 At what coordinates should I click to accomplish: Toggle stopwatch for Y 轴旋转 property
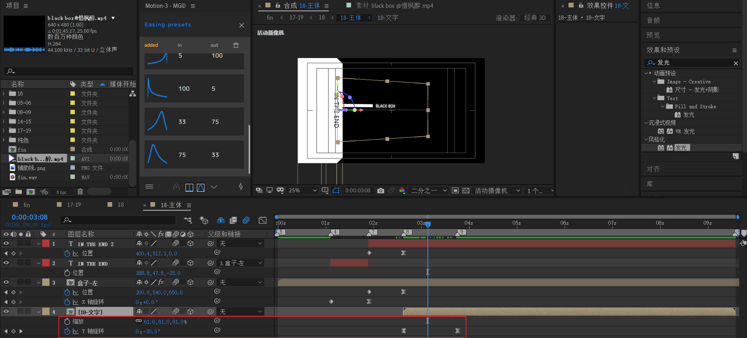pos(67,331)
